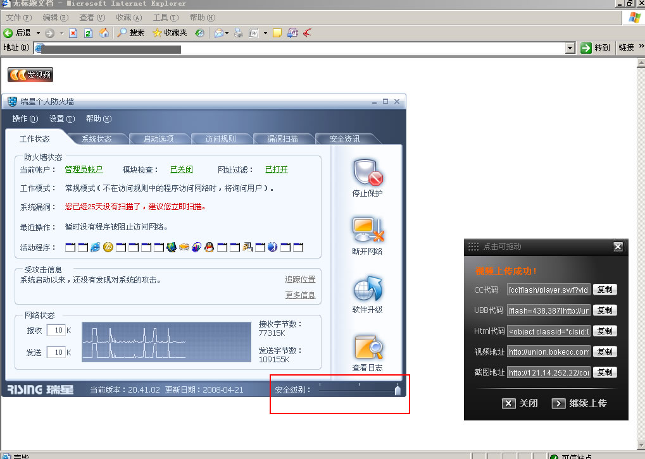
Task: Click the 追踪位置 link
Action: coord(300,279)
